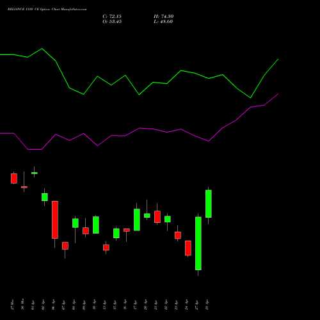Select the green candle for 10 Apr
Image resolution: width=320 pixels, height=320 pixels.
click(96, 225)
